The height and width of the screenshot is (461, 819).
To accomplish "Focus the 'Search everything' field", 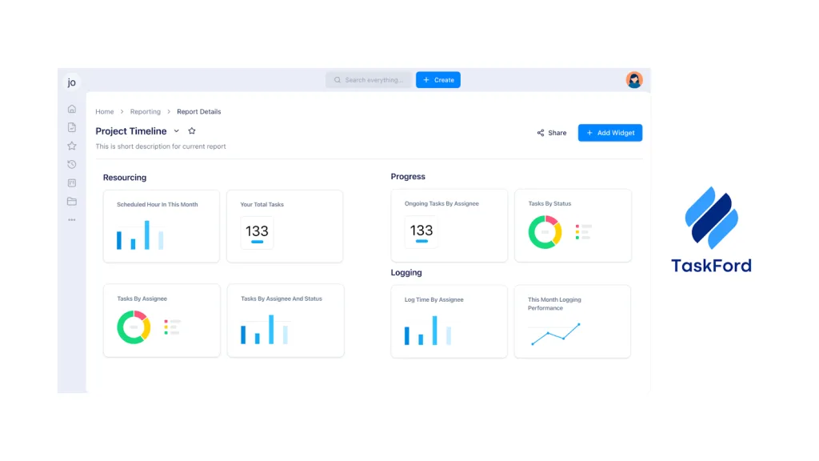I will pos(369,80).
